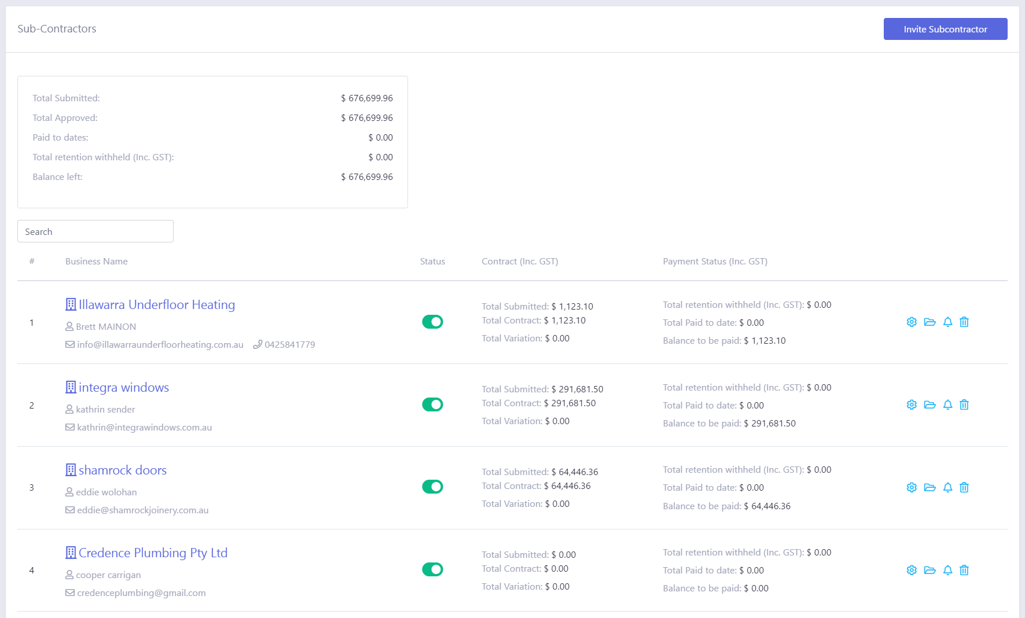Screen dimensions: 1025x618
Task: Click email info@illawarraunderfloorheating.com.au
Action: click(160, 345)
